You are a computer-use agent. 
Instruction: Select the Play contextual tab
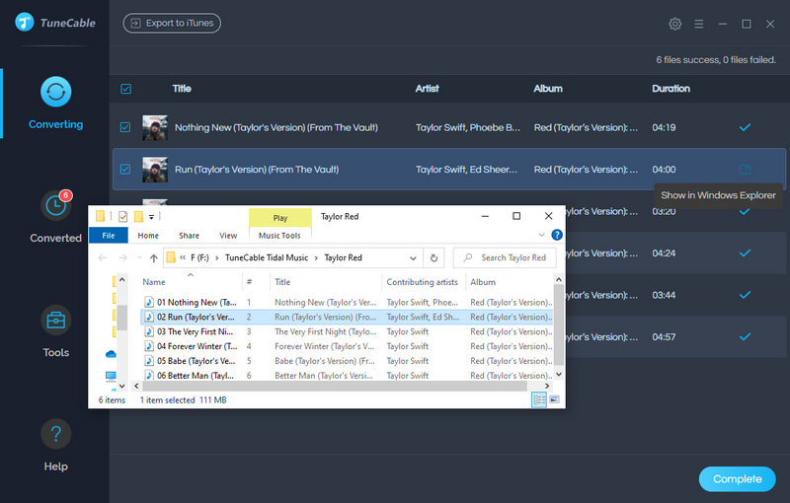(x=280, y=218)
